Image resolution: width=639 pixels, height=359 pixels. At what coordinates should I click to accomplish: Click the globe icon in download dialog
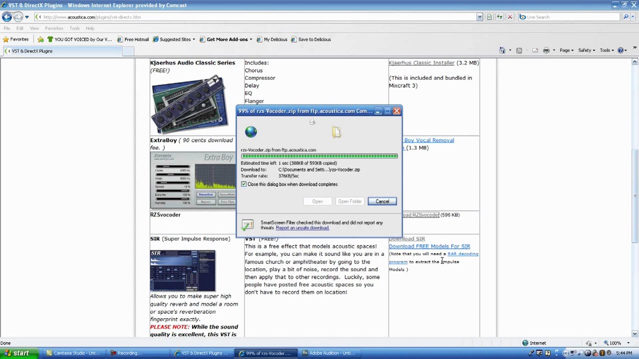coord(251,132)
